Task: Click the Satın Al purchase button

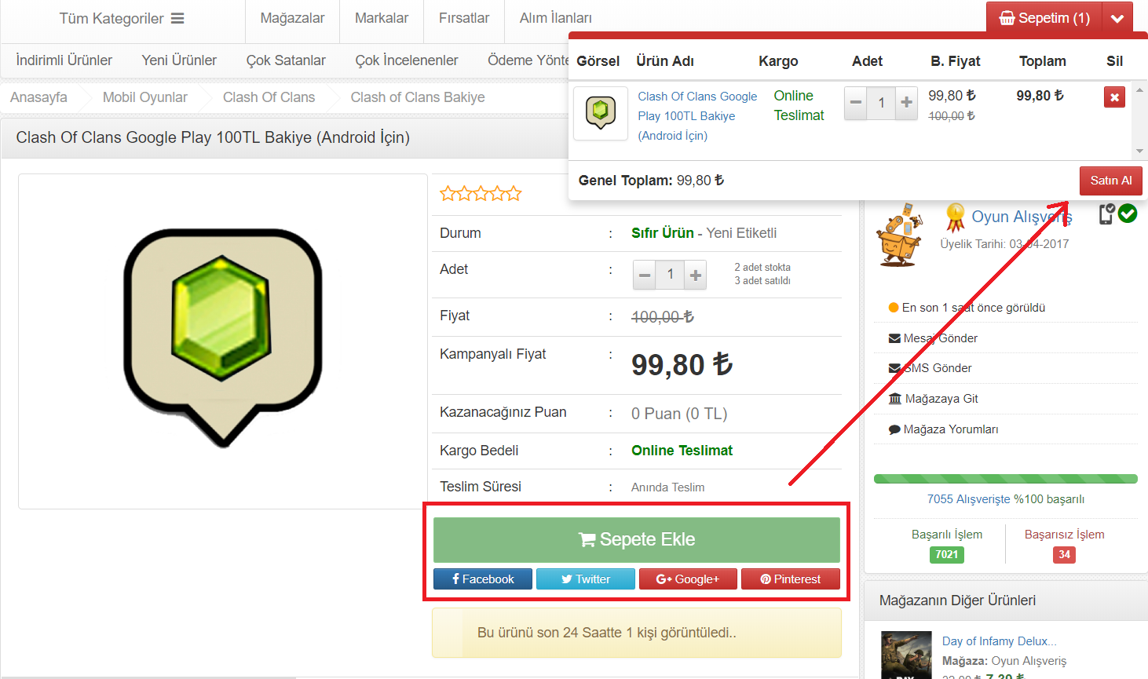Action: point(1111,181)
